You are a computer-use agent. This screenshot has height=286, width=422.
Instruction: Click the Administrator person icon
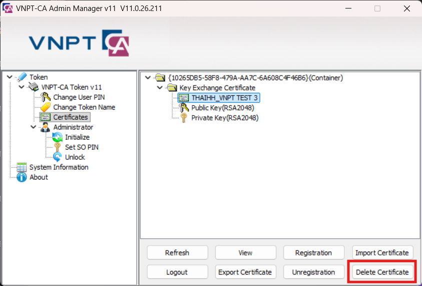point(45,127)
